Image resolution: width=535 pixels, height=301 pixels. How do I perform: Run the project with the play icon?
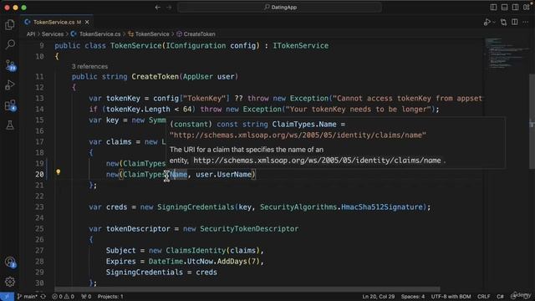point(487,23)
